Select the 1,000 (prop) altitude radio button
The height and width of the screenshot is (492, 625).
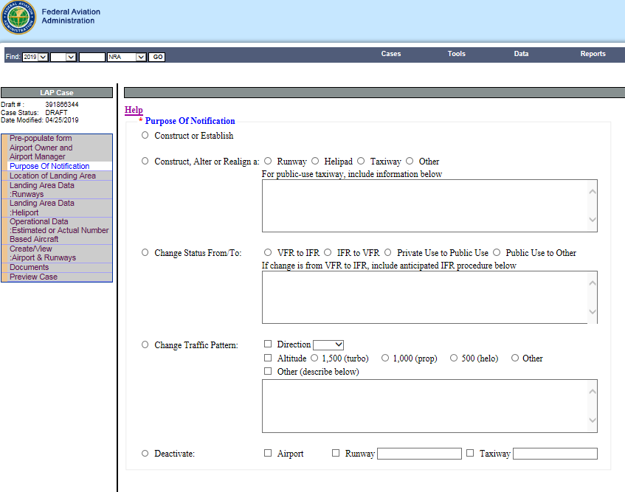click(x=385, y=358)
